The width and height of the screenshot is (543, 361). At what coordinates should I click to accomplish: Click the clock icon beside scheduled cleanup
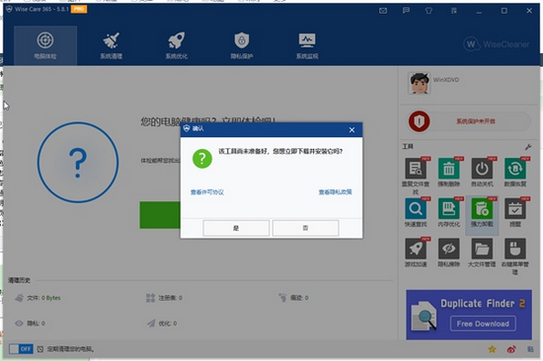40,349
